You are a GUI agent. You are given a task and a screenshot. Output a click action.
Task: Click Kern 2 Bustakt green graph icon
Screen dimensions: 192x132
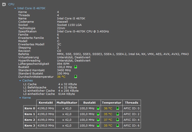point(98,120)
